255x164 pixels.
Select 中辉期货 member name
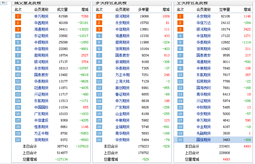tap(41, 42)
